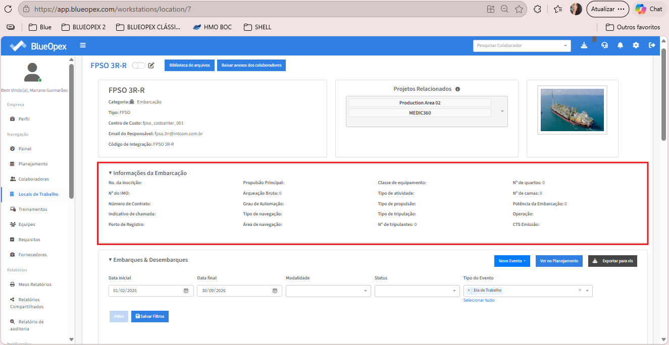Click the user avatar in sidebar
669x345 pixels.
[33, 72]
